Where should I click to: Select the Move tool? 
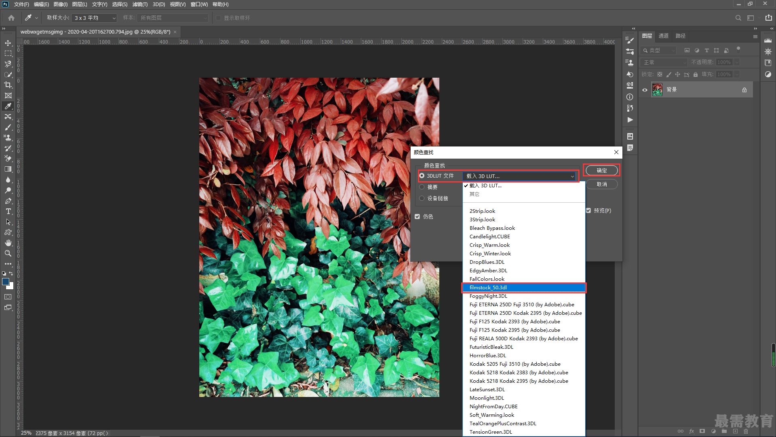(8, 43)
